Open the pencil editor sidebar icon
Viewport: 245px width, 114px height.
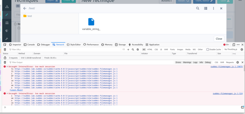pyautogui.click(x=7, y=15)
